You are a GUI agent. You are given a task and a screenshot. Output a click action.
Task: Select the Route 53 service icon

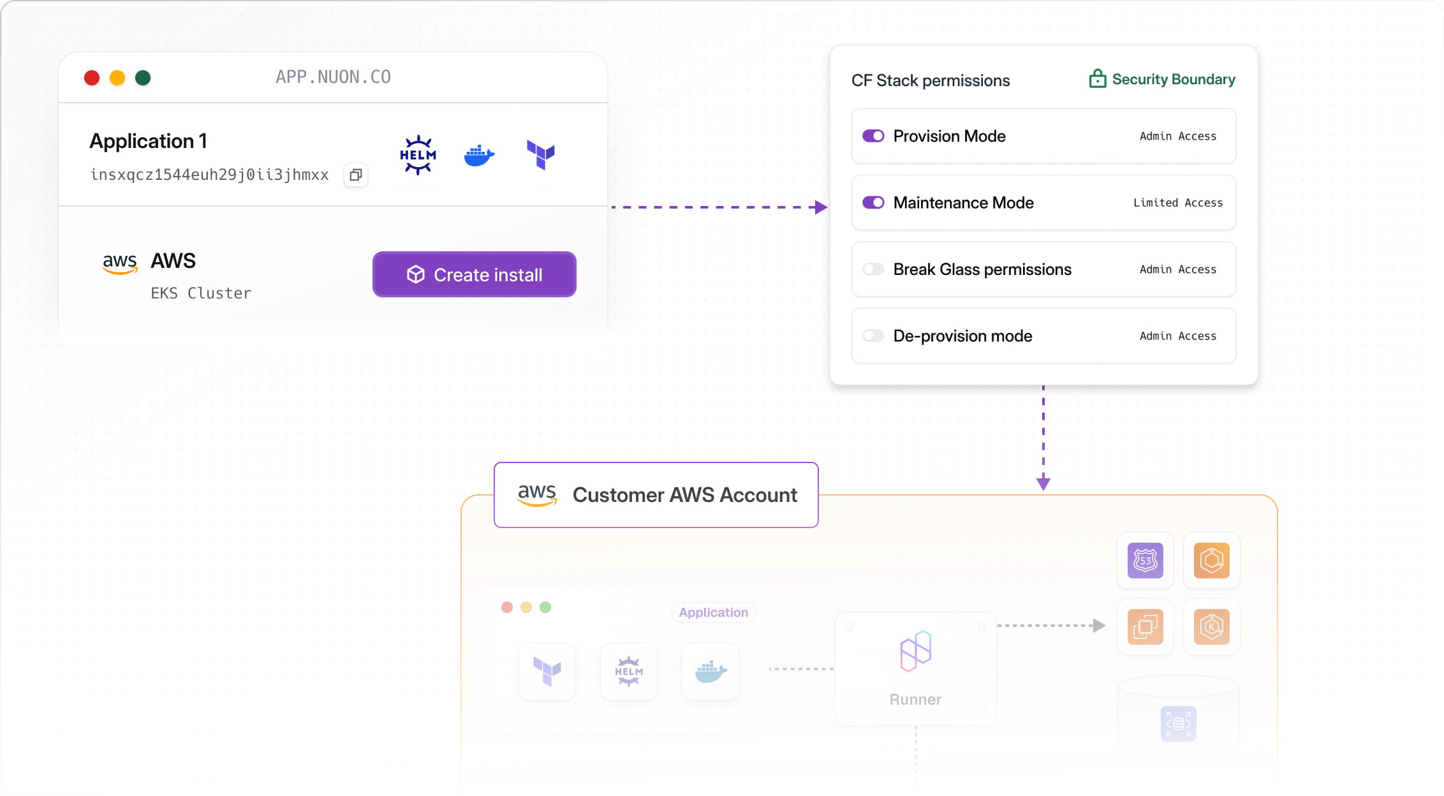[x=1145, y=561]
